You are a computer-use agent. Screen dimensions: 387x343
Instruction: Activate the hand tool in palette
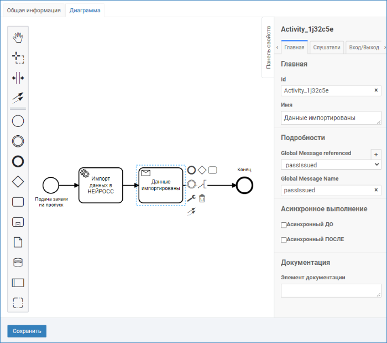tap(18, 38)
